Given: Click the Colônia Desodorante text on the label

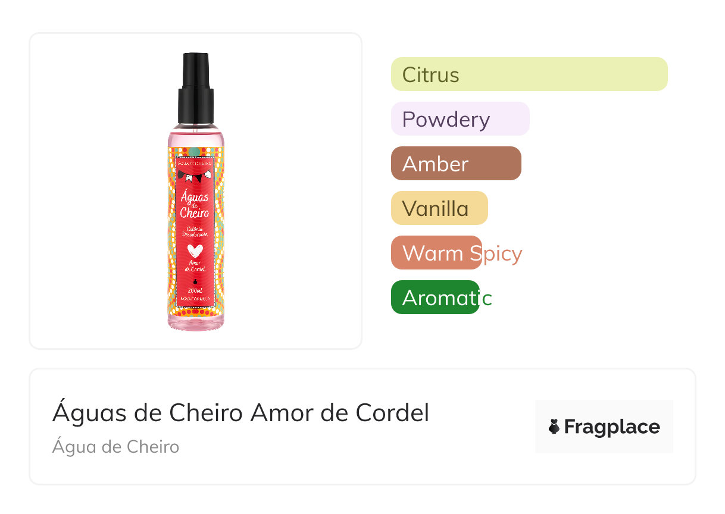Looking at the screenshot, I should click(195, 233).
